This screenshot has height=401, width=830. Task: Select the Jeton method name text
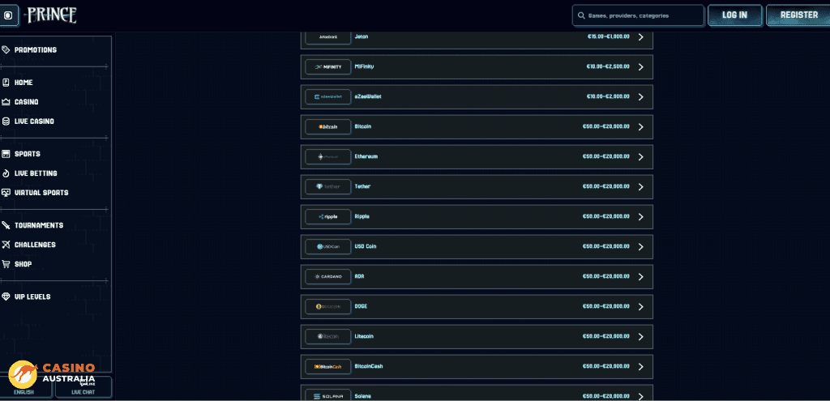(362, 36)
